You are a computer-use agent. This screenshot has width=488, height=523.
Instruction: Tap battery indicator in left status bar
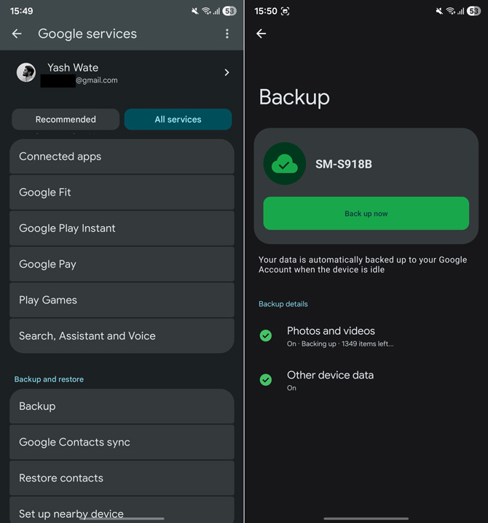coord(229,11)
